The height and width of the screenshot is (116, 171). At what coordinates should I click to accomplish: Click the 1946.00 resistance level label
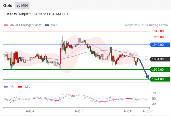(158, 37)
